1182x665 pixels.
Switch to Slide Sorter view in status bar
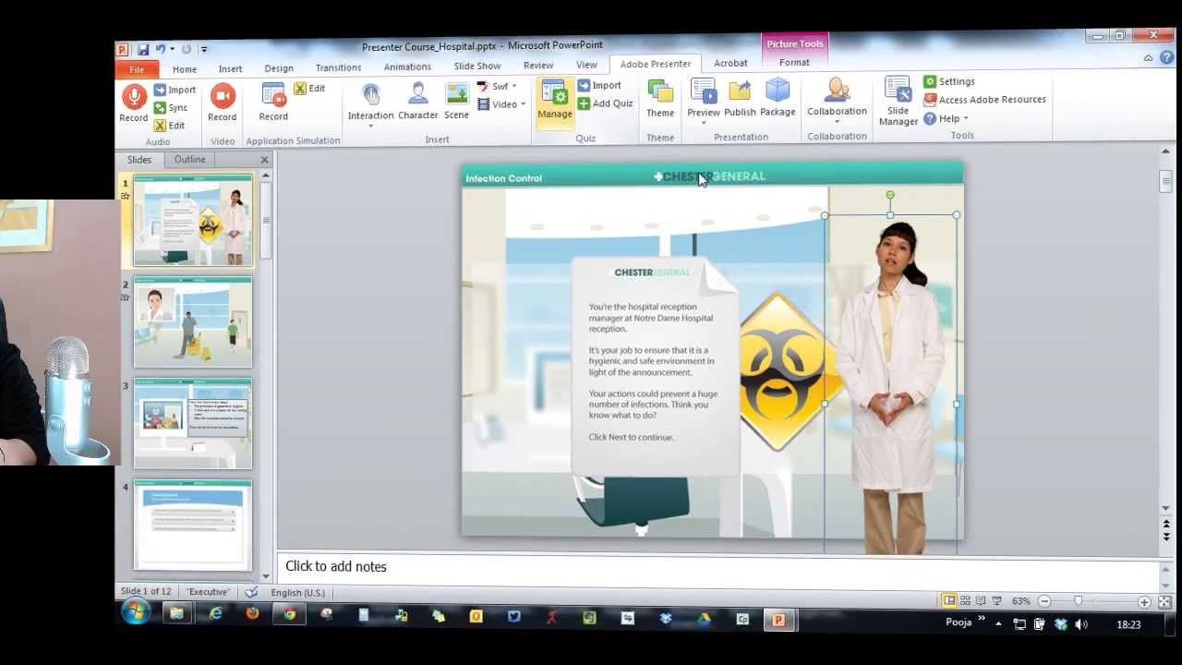pyautogui.click(x=965, y=601)
